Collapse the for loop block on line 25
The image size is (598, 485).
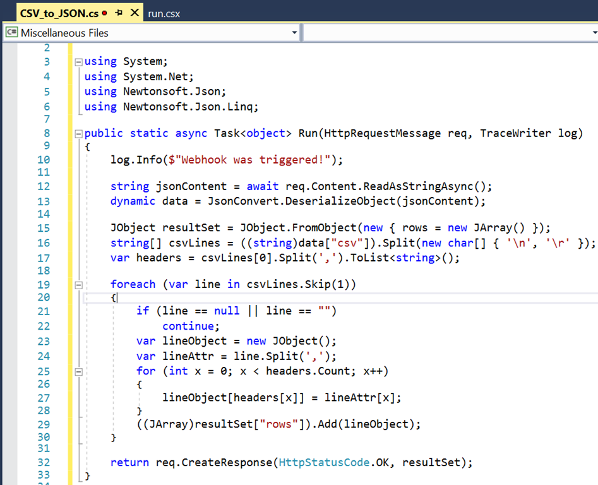click(78, 371)
